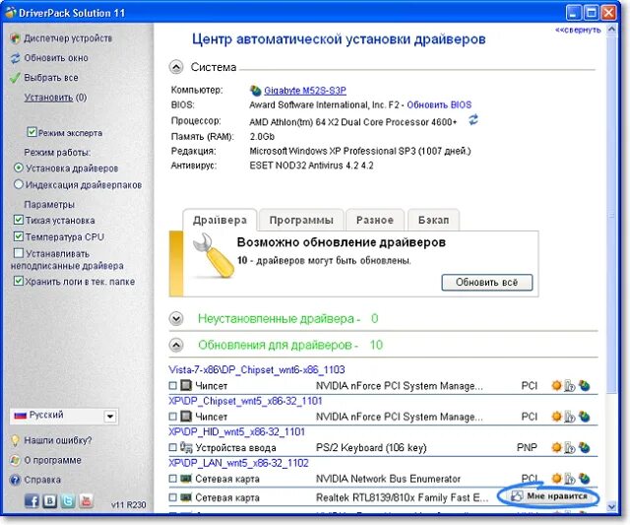Click the Обновить BIOS link
This screenshot has height=525, width=630.
pyautogui.click(x=439, y=105)
